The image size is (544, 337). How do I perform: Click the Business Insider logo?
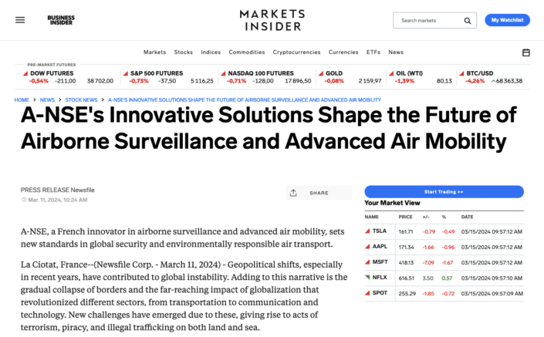pos(61,20)
